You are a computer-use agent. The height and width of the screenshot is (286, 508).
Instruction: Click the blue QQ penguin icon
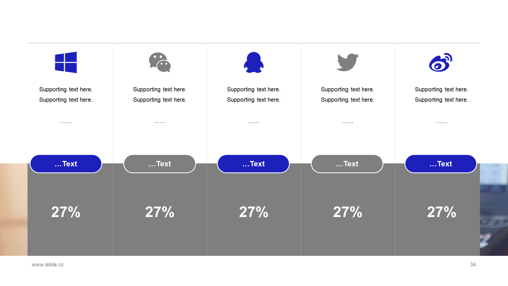pyautogui.click(x=254, y=62)
